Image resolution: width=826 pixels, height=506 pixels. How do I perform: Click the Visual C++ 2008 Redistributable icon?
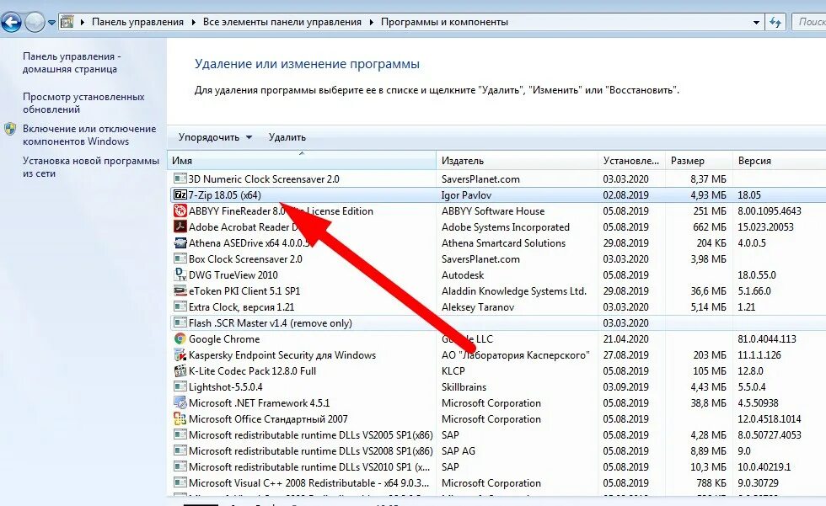(x=180, y=483)
